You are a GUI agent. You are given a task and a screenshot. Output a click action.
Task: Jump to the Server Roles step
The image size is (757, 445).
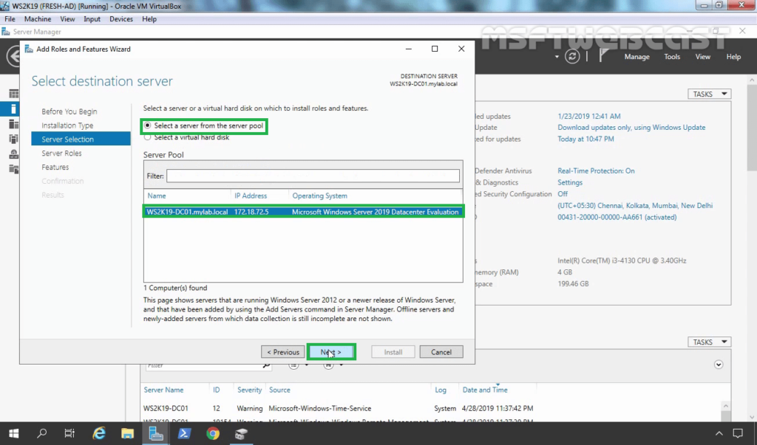(x=61, y=153)
